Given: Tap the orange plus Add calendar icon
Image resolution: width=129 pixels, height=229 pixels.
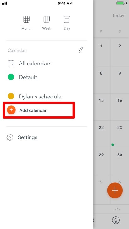Looking at the screenshot, I should click(x=11, y=110).
